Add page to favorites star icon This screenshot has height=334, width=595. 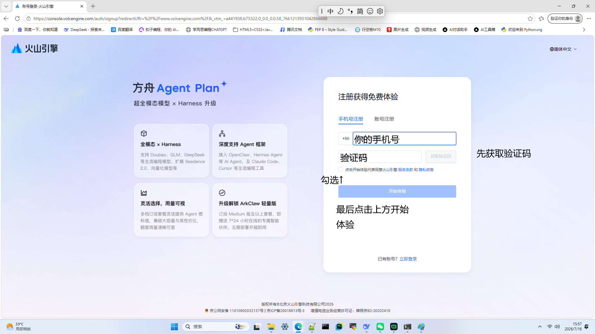pos(530,19)
